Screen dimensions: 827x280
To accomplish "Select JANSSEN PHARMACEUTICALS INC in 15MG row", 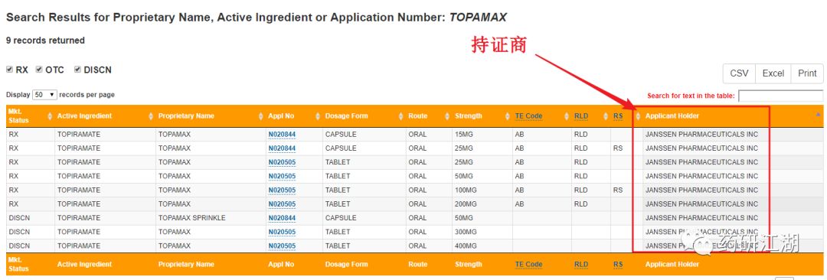I will click(x=701, y=135).
